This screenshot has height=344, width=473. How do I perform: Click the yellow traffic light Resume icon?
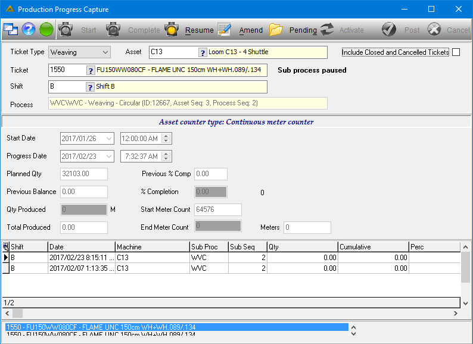[x=172, y=30]
